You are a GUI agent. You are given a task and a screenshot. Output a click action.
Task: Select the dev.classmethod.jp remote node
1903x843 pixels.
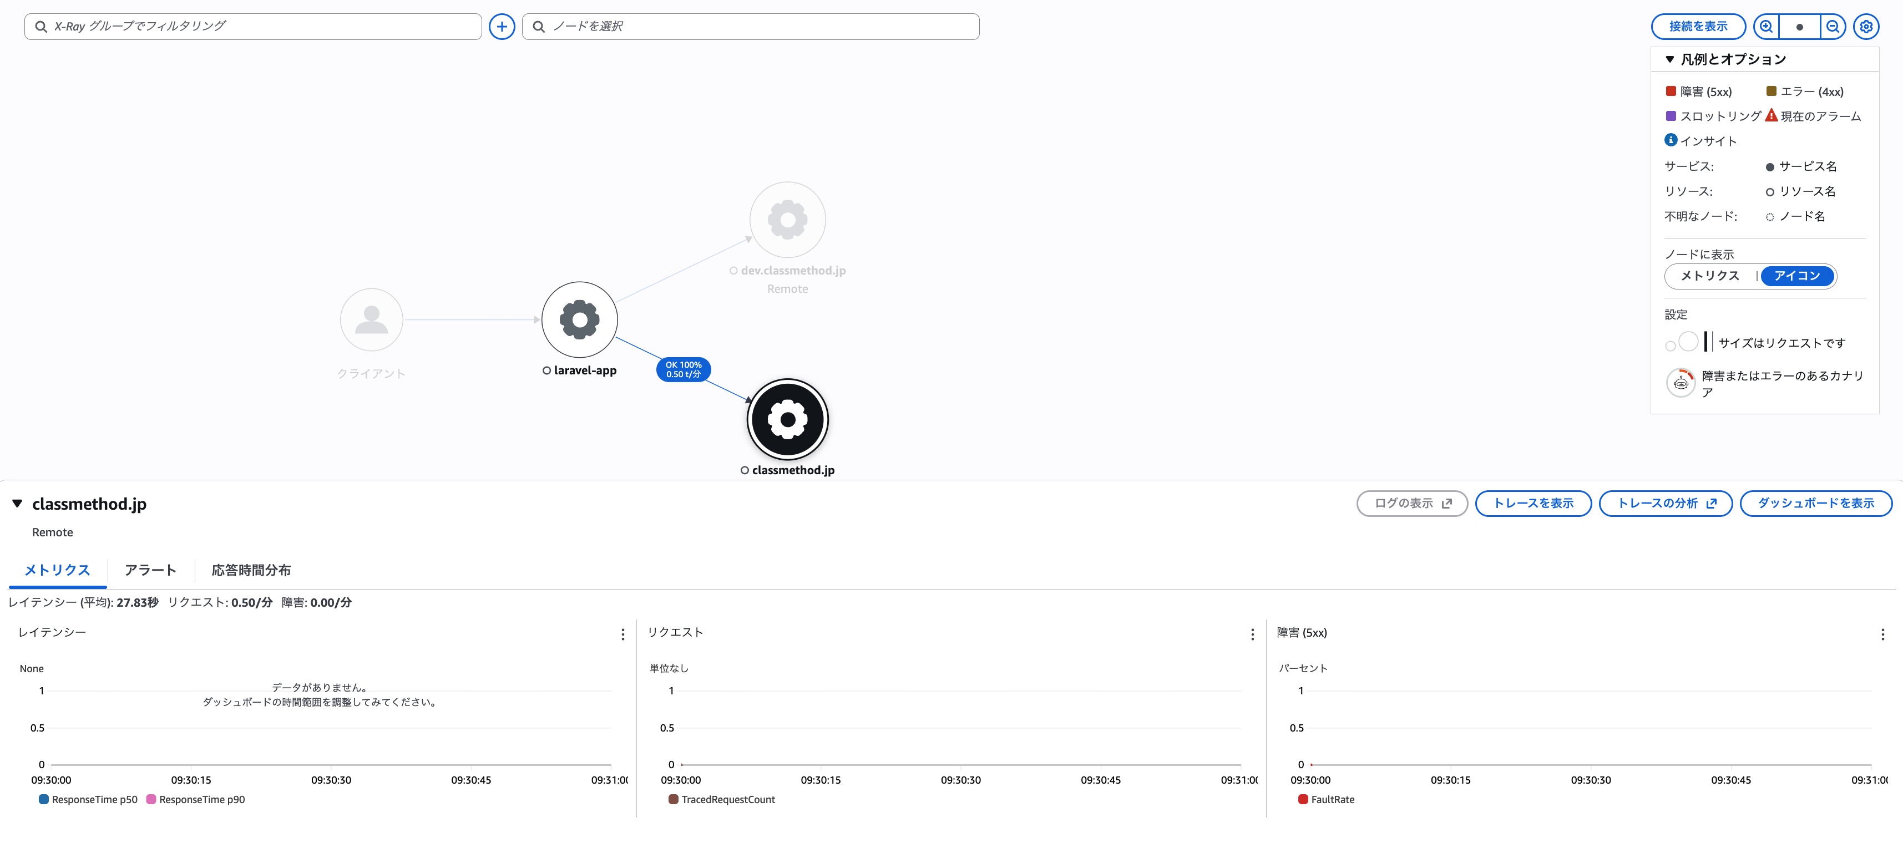pos(787,219)
